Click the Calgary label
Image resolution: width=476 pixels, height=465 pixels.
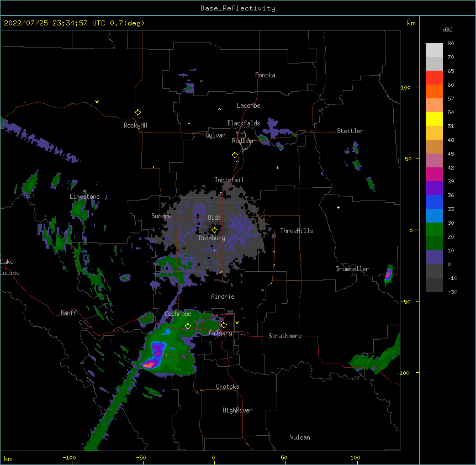[x=220, y=333]
